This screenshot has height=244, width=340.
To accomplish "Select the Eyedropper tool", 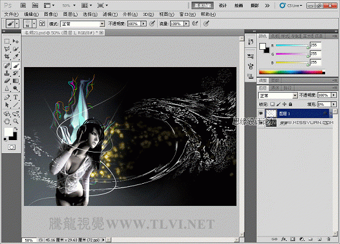I will (15, 57).
